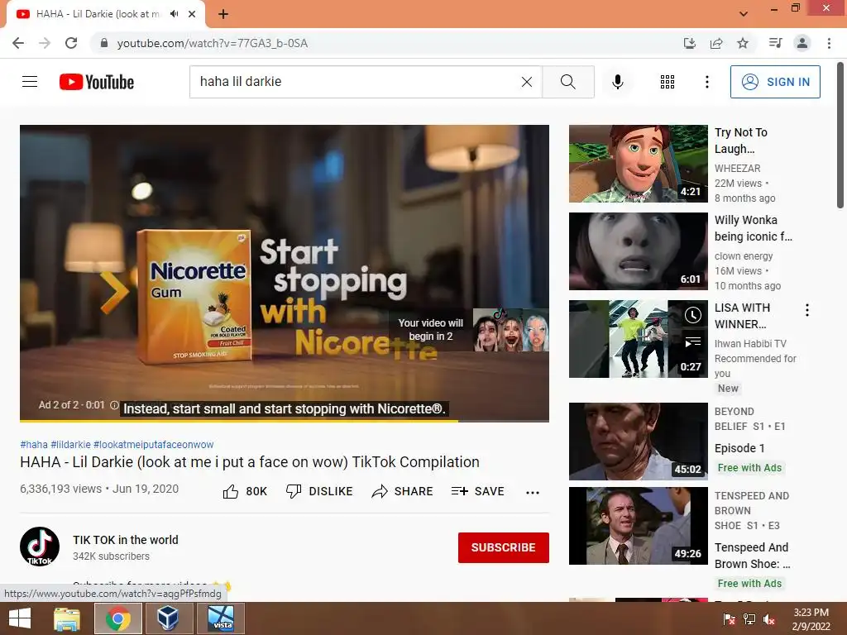Switch to Chrome on the taskbar
The width and height of the screenshot is (847, 635).
[x=117, y=618]
